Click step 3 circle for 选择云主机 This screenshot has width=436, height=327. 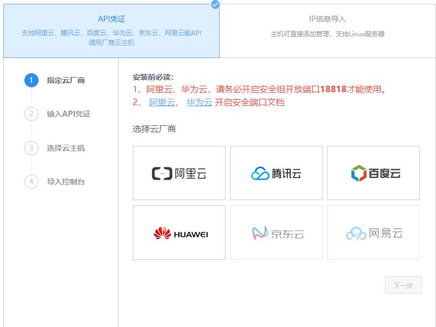(x=31, y=148)
